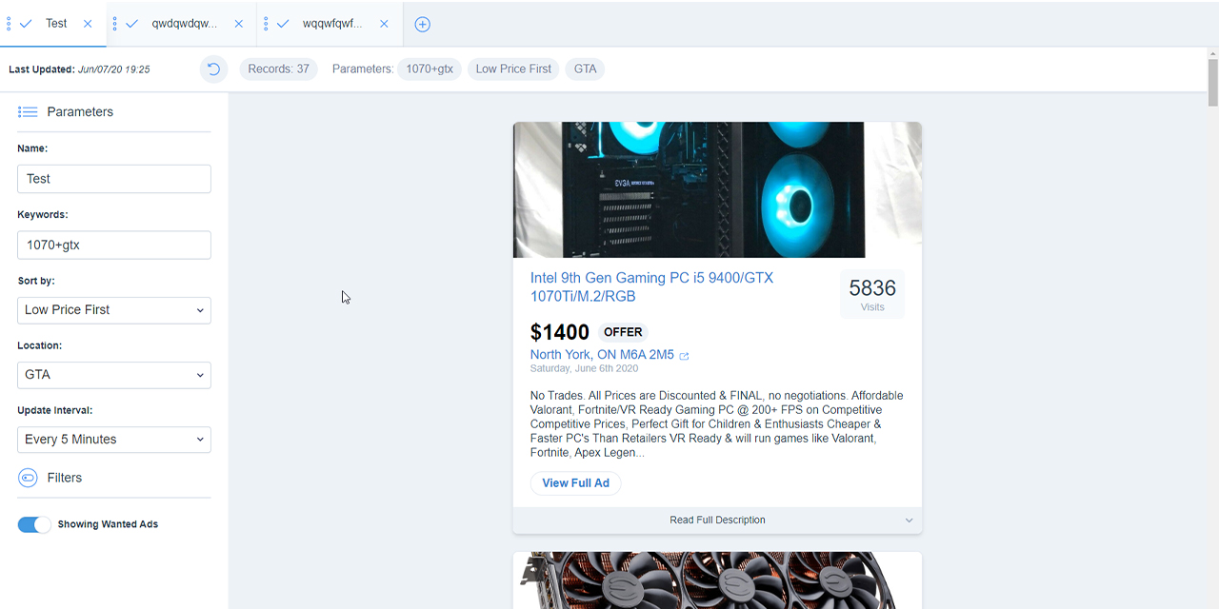Open Filters using its toggle-style icon
Viewport: 1219px width, 609px height.
pos(28,477)
